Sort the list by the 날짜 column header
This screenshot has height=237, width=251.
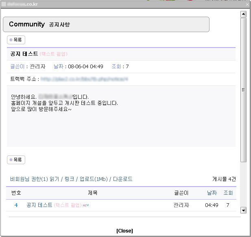(x=212, y=193)
